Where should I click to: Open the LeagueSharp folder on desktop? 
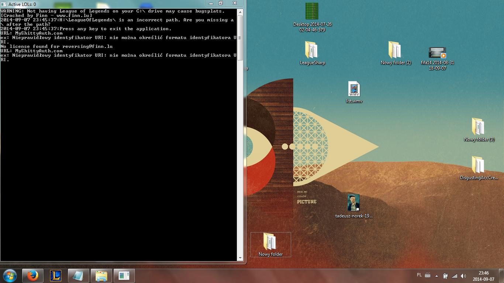(312, 53)
